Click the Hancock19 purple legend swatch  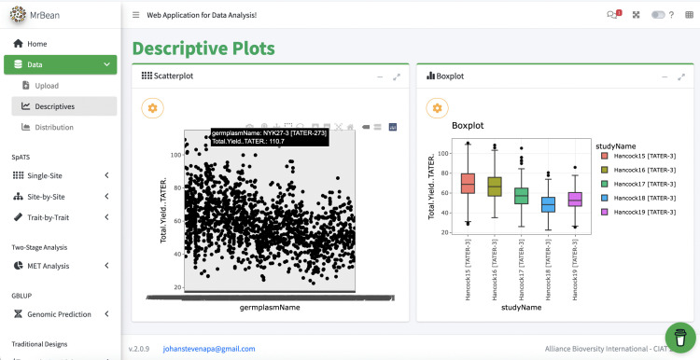click(605, 212)
